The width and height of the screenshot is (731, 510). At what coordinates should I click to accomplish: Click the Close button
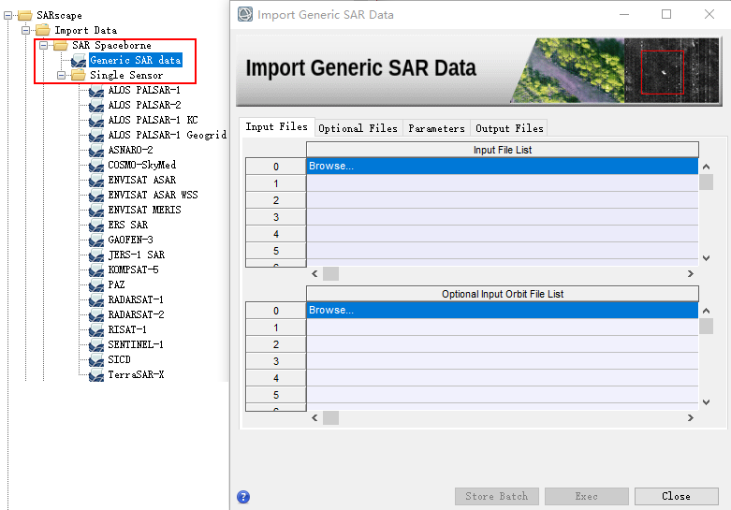click(x=676, y=497)
